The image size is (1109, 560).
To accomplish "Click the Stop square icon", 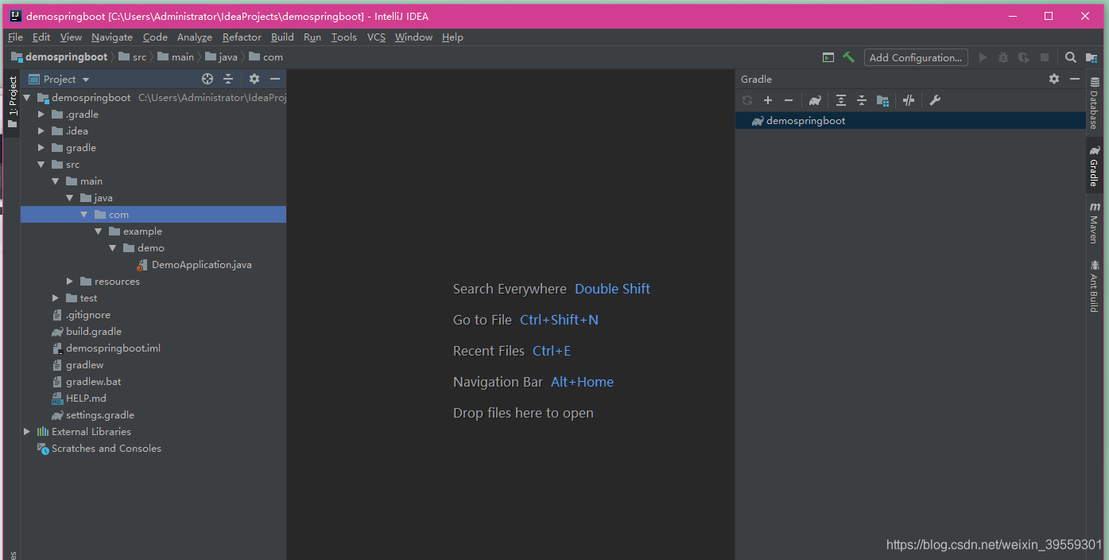I will 1045,57.
